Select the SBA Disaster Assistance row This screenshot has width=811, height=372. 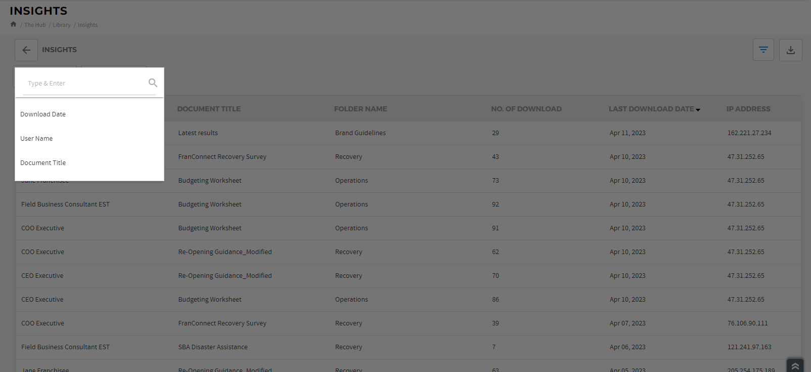pos(213,347)
